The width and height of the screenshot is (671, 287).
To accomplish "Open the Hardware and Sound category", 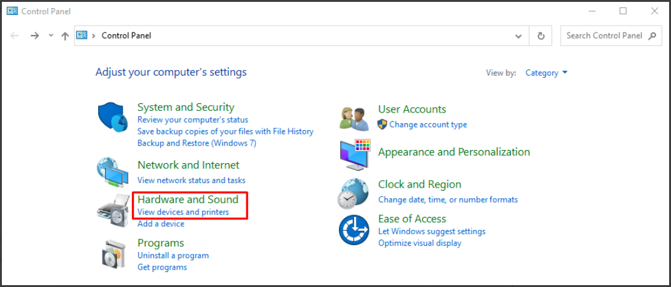I will 188,199.
